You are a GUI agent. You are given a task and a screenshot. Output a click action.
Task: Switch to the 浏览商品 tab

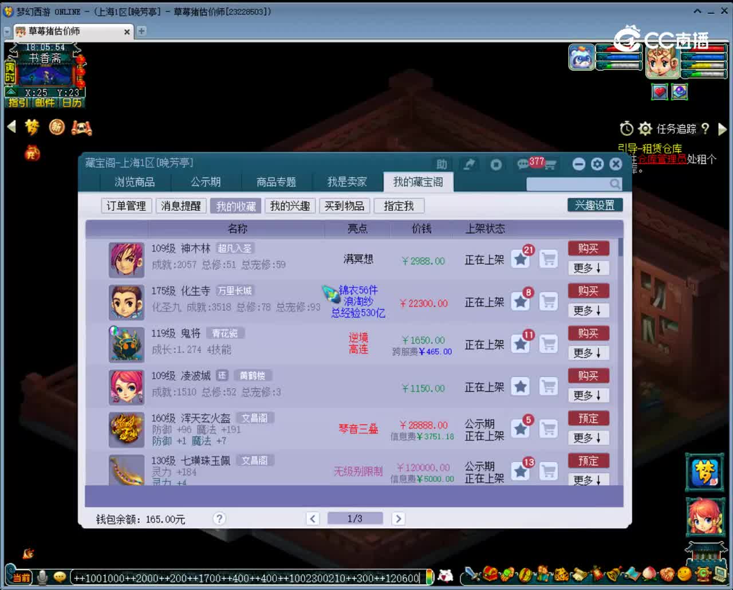coord(135,182)
